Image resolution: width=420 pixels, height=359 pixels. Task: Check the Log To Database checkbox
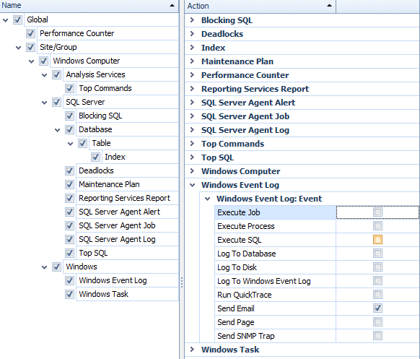377,253
